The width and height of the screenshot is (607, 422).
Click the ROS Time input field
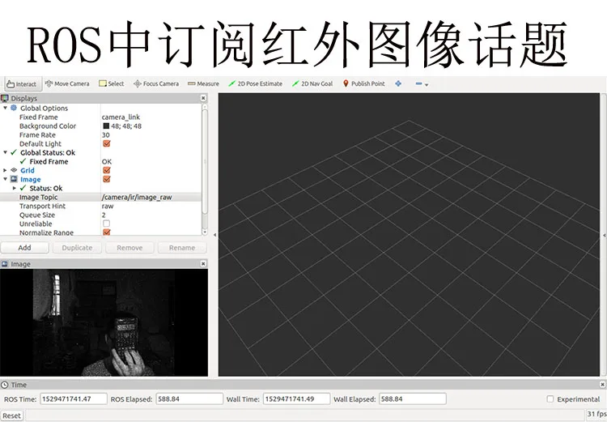point(74,399)
